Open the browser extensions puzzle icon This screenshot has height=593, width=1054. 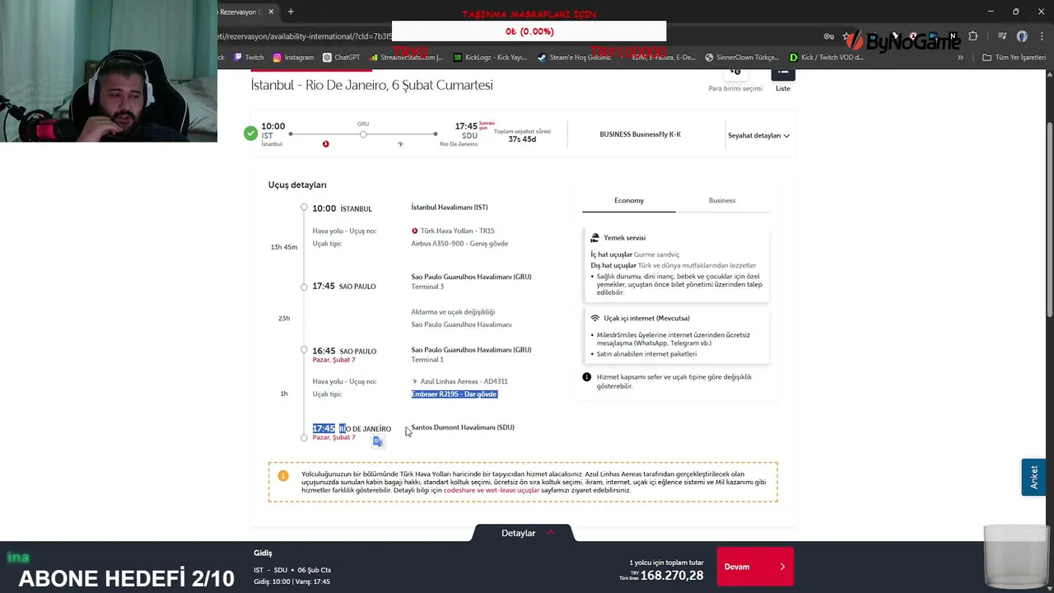click(973, 36)
